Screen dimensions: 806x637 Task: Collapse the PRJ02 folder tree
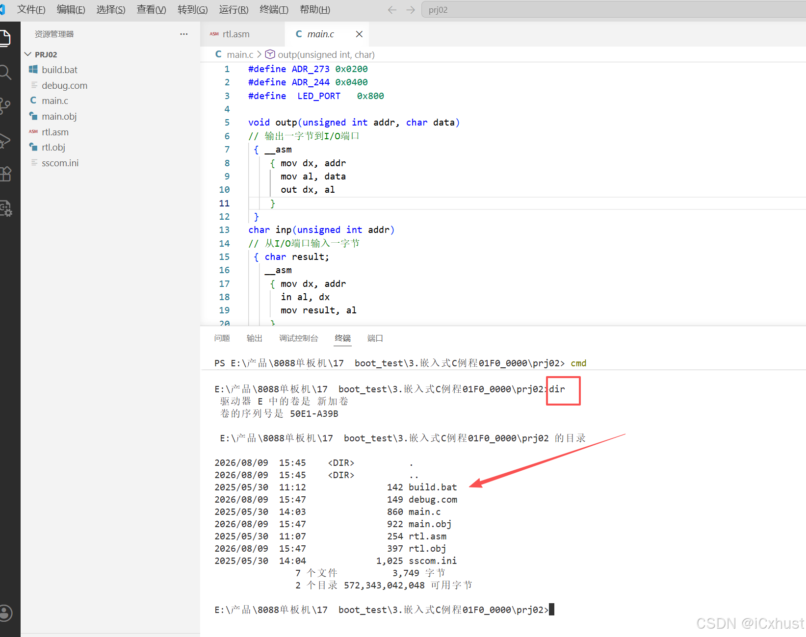(x=28, y=54)
